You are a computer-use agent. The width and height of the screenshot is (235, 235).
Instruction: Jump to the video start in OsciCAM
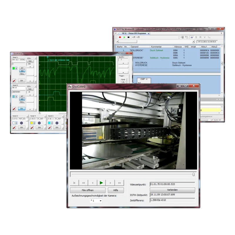(x=74, y=183)
